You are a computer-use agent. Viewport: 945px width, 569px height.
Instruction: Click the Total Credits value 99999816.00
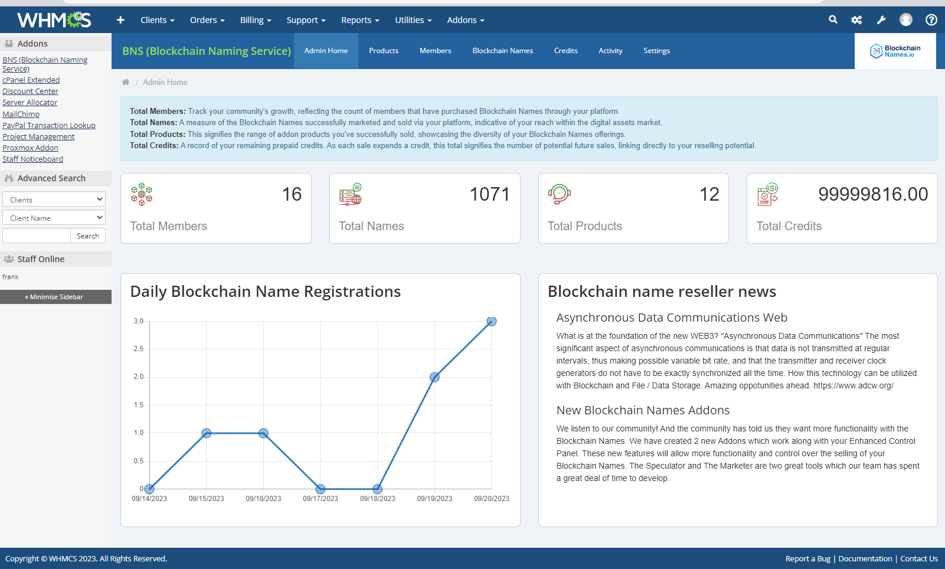click(873, 194)
